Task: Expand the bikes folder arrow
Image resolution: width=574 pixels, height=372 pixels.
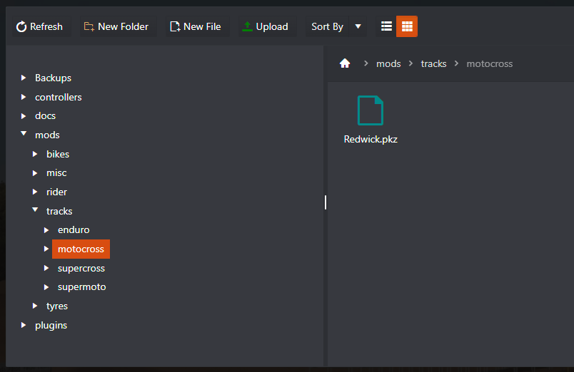Action: pos(35,154)
